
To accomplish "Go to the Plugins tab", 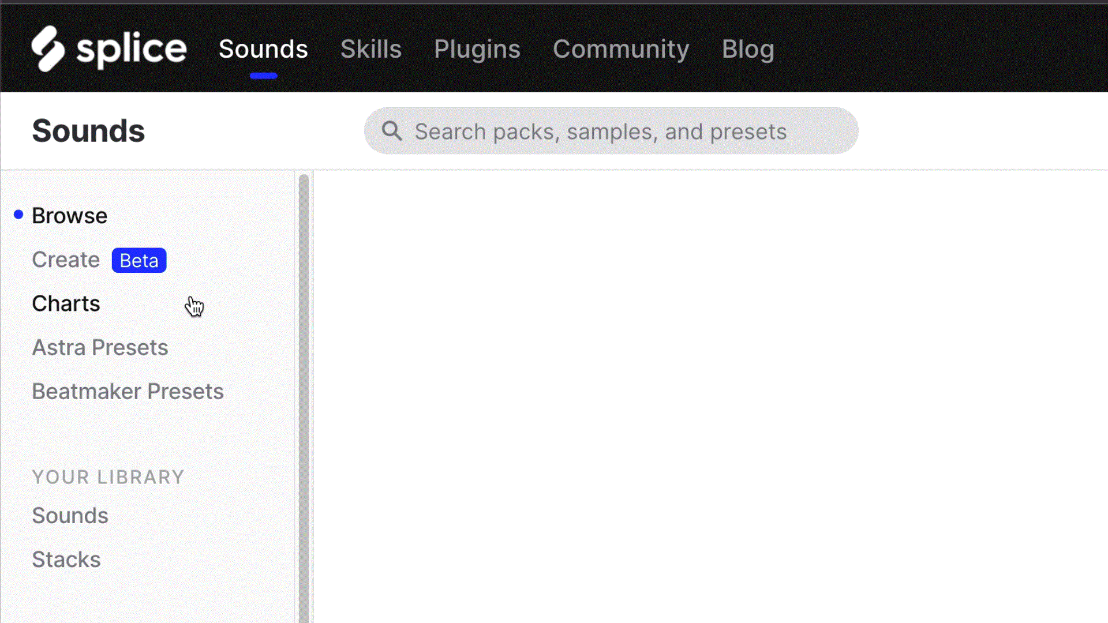I will (477, 49).
